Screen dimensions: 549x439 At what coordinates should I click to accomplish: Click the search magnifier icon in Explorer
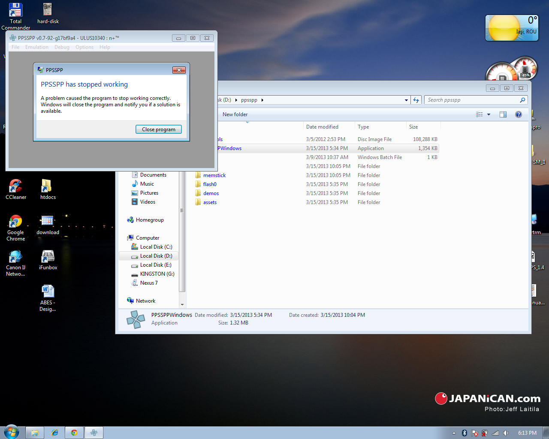coord(522,100)
